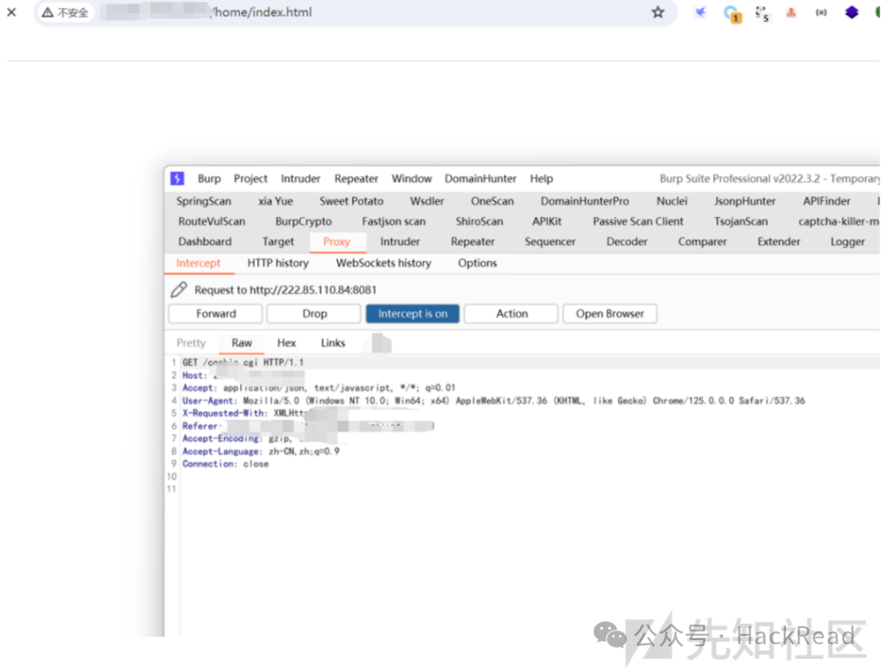Click the Drop button

point(314,313)
